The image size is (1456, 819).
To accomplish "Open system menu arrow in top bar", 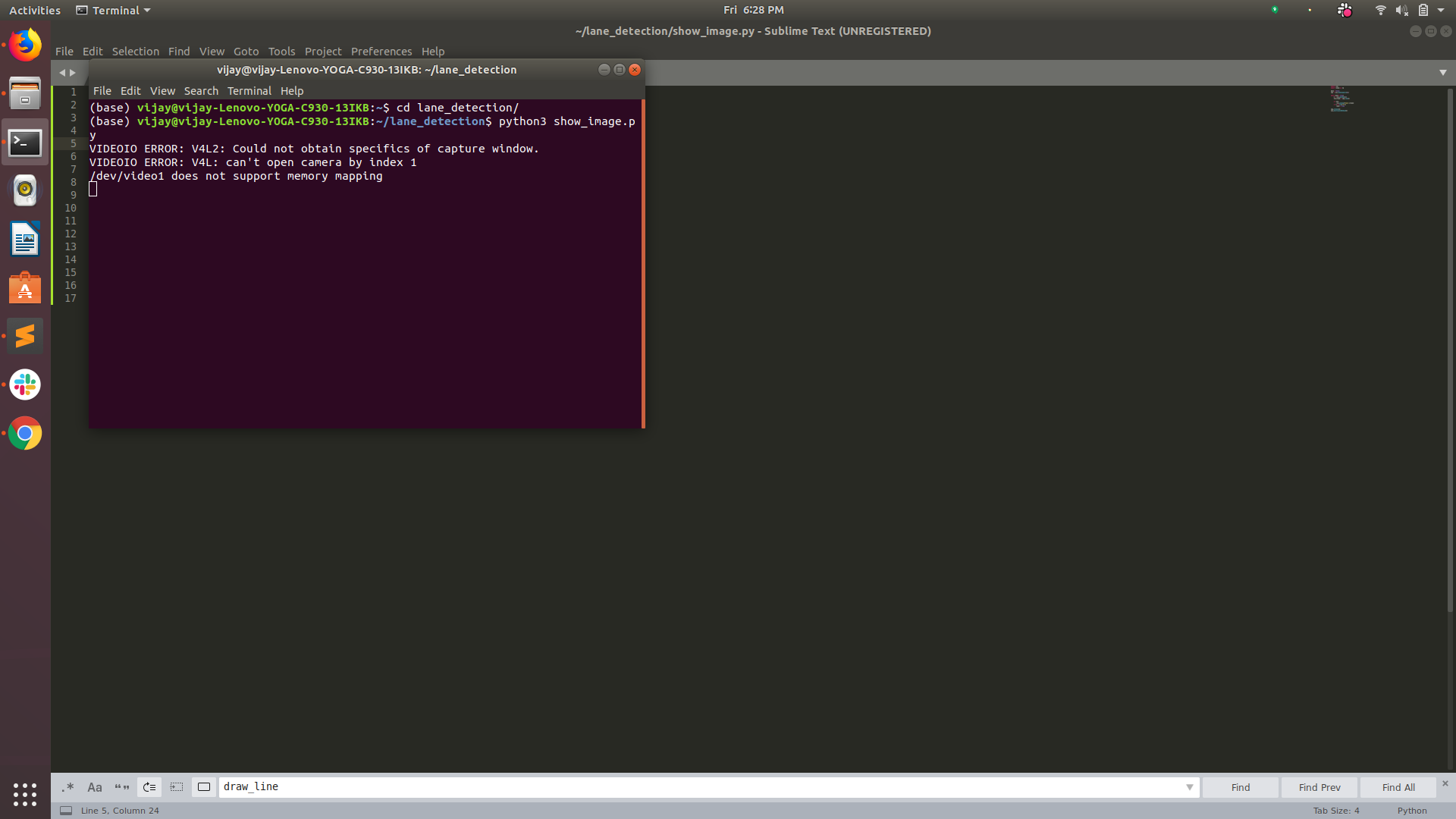I will click(x=1441, y=10).
